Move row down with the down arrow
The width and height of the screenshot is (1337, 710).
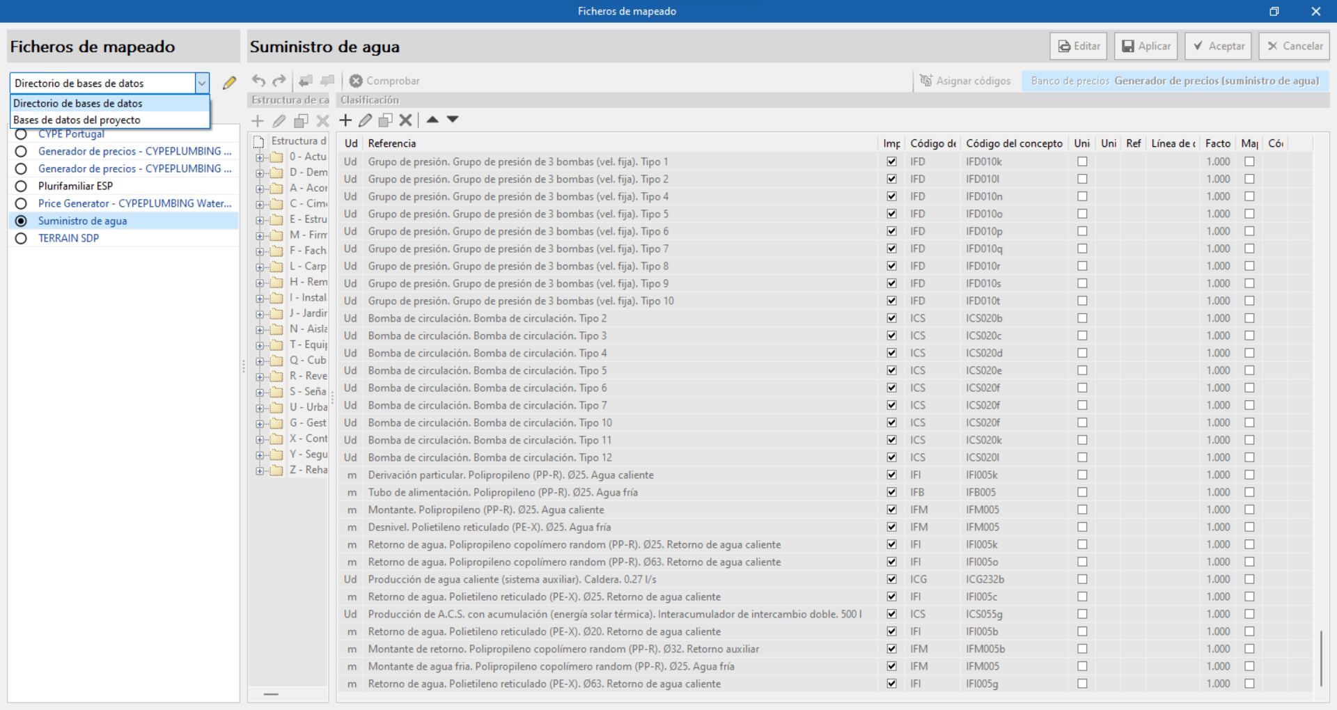click(x=453, y=119)
